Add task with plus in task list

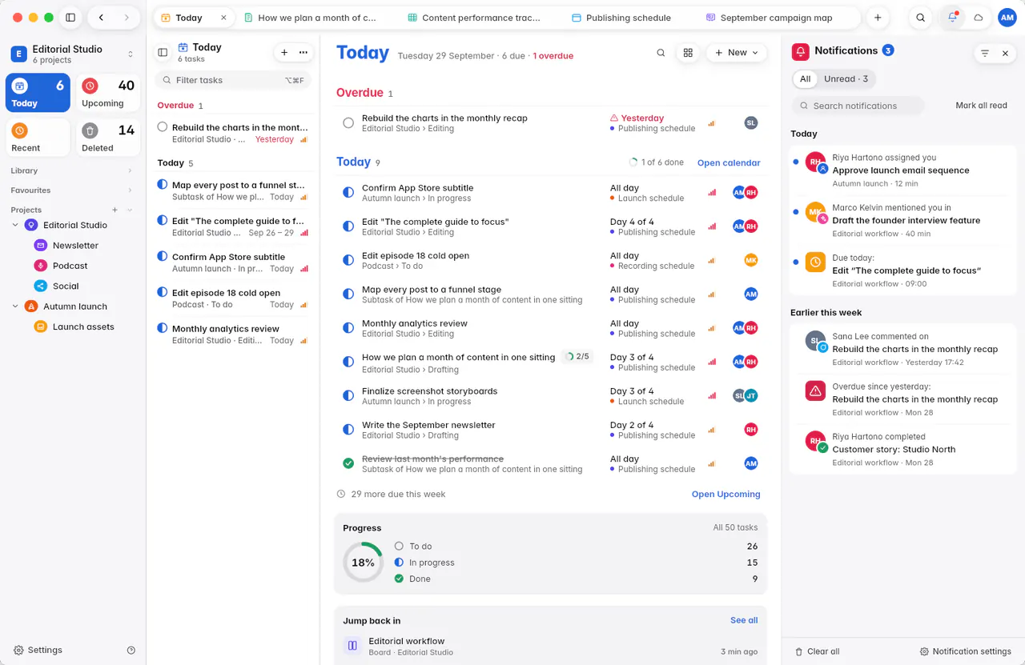(x=284, y=52)
